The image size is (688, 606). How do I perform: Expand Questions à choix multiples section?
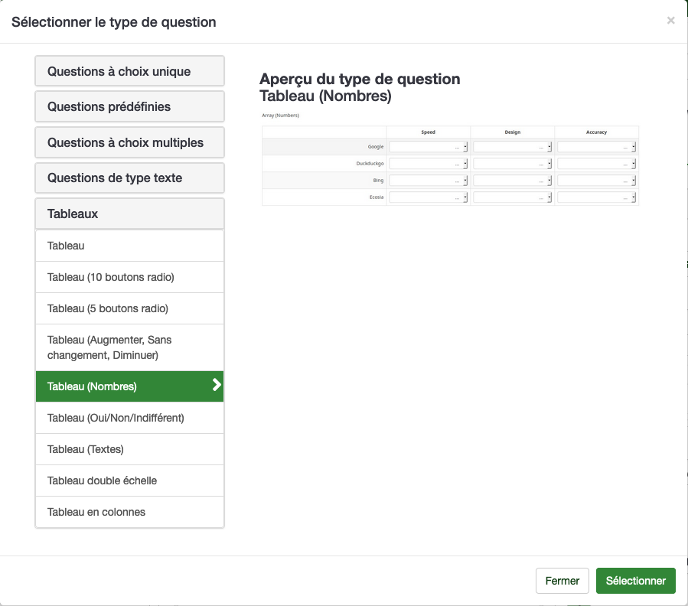129,142
